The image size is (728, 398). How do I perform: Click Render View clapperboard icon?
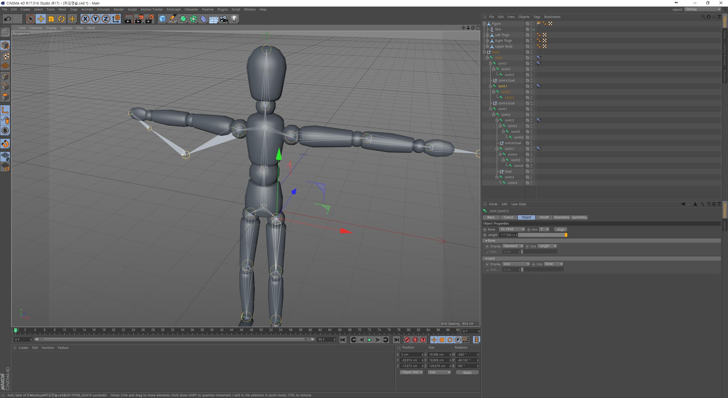129,19
